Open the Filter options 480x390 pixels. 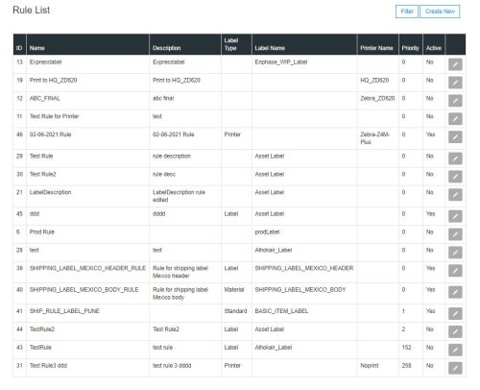[407, 12]
